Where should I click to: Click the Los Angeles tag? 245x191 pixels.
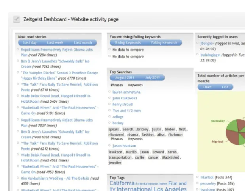(x=170, y=189)
